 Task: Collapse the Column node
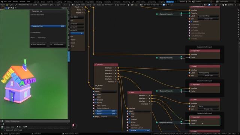[x=96, y=64]
